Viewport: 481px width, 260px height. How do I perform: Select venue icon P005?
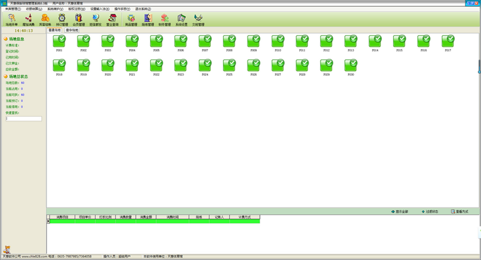pos(156,41)
